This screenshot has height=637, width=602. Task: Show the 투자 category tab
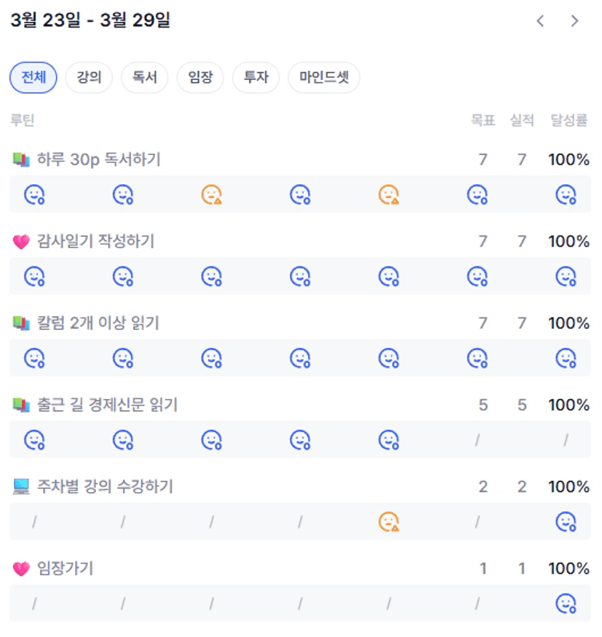(256, 78)
